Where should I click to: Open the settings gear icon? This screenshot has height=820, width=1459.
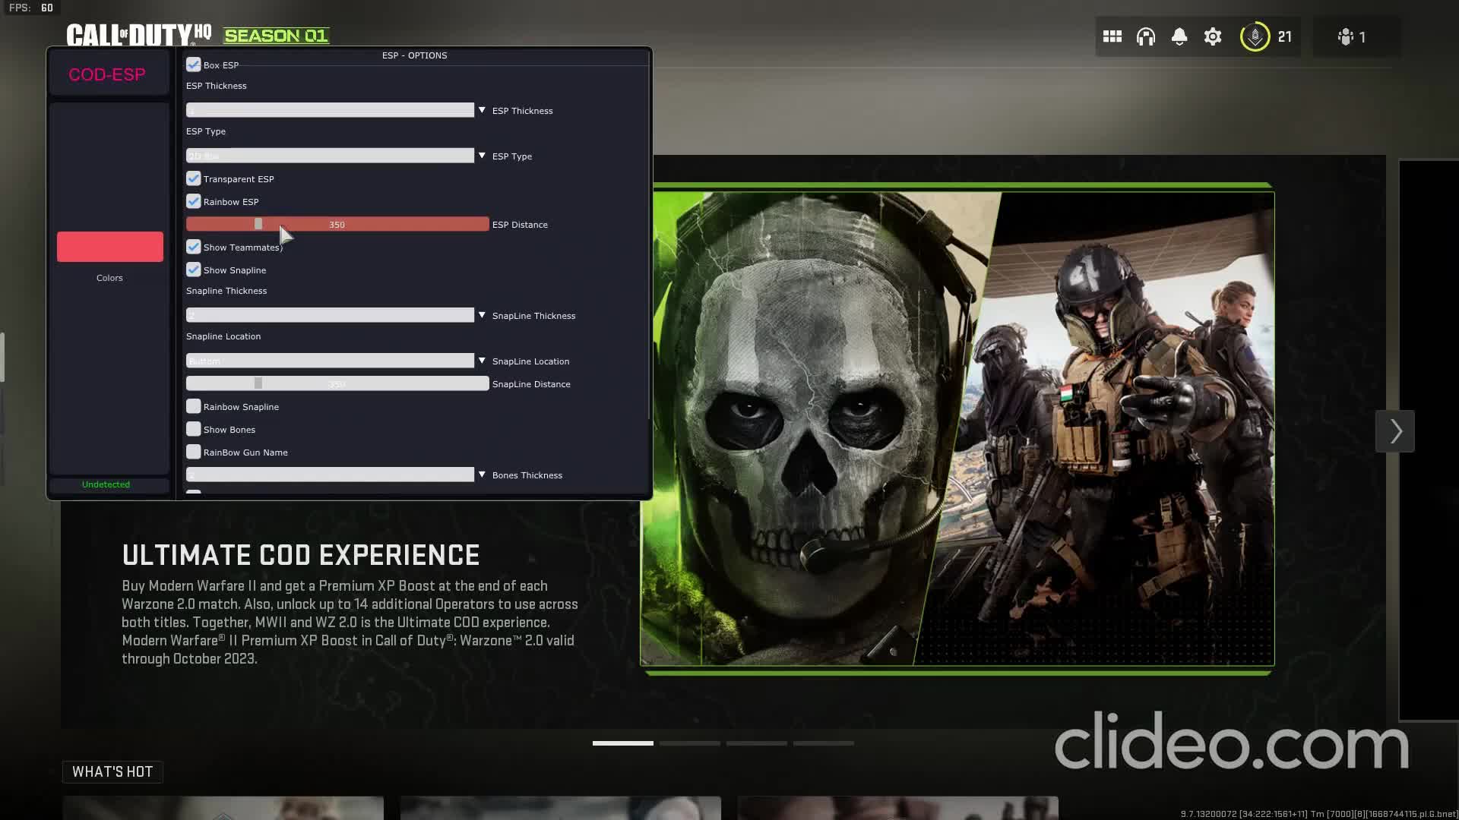point(1213,36)
